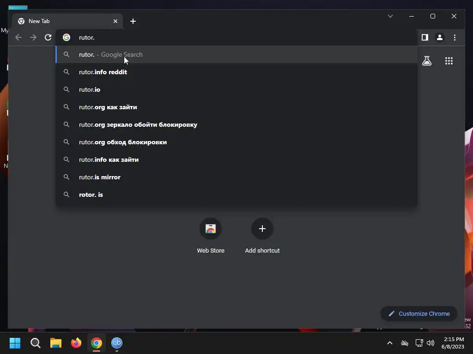This screenshot has height=354, width=473.
Task: Open File Explorer from taskbar
Action: 56,343
